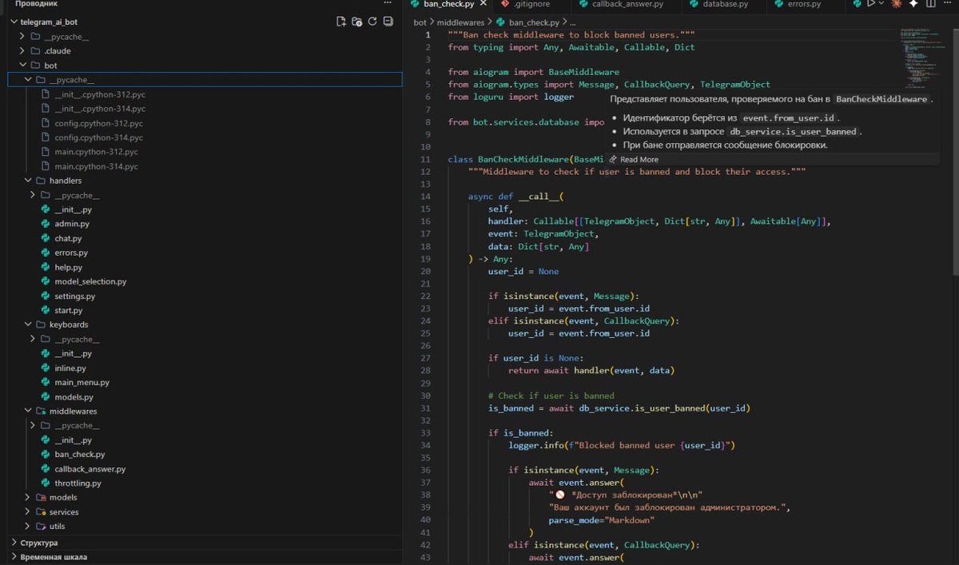Switch to the callback_answer.py tab
Screen dimensions: 959x565
(x=627, y=4)
